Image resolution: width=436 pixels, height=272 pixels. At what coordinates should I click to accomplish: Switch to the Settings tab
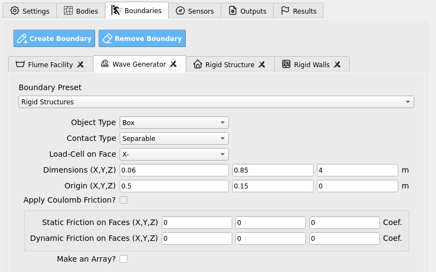(30, 11)
